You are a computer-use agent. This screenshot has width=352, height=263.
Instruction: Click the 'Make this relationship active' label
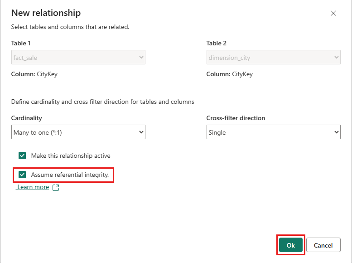[x=71, y=156]
